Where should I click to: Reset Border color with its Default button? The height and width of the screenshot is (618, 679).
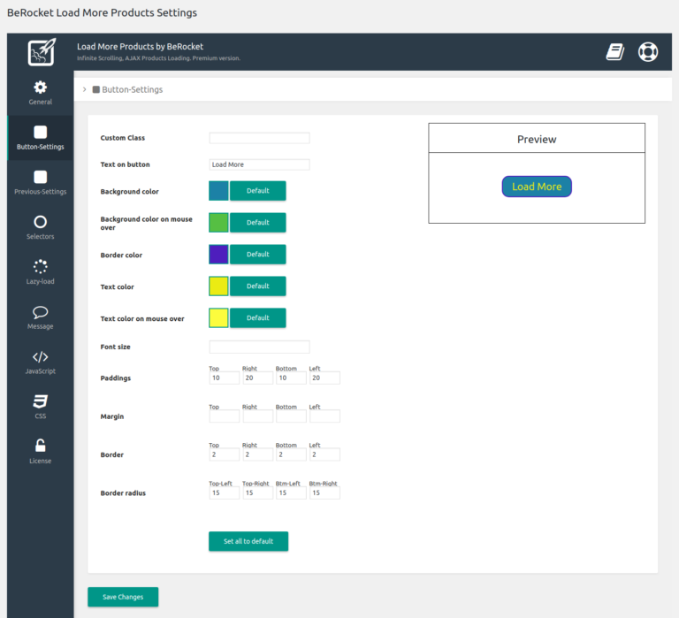(257, 255)
